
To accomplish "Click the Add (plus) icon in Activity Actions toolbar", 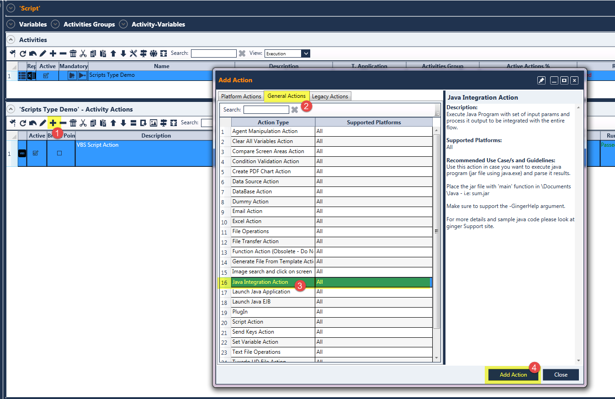I will (x=53, y=122).
